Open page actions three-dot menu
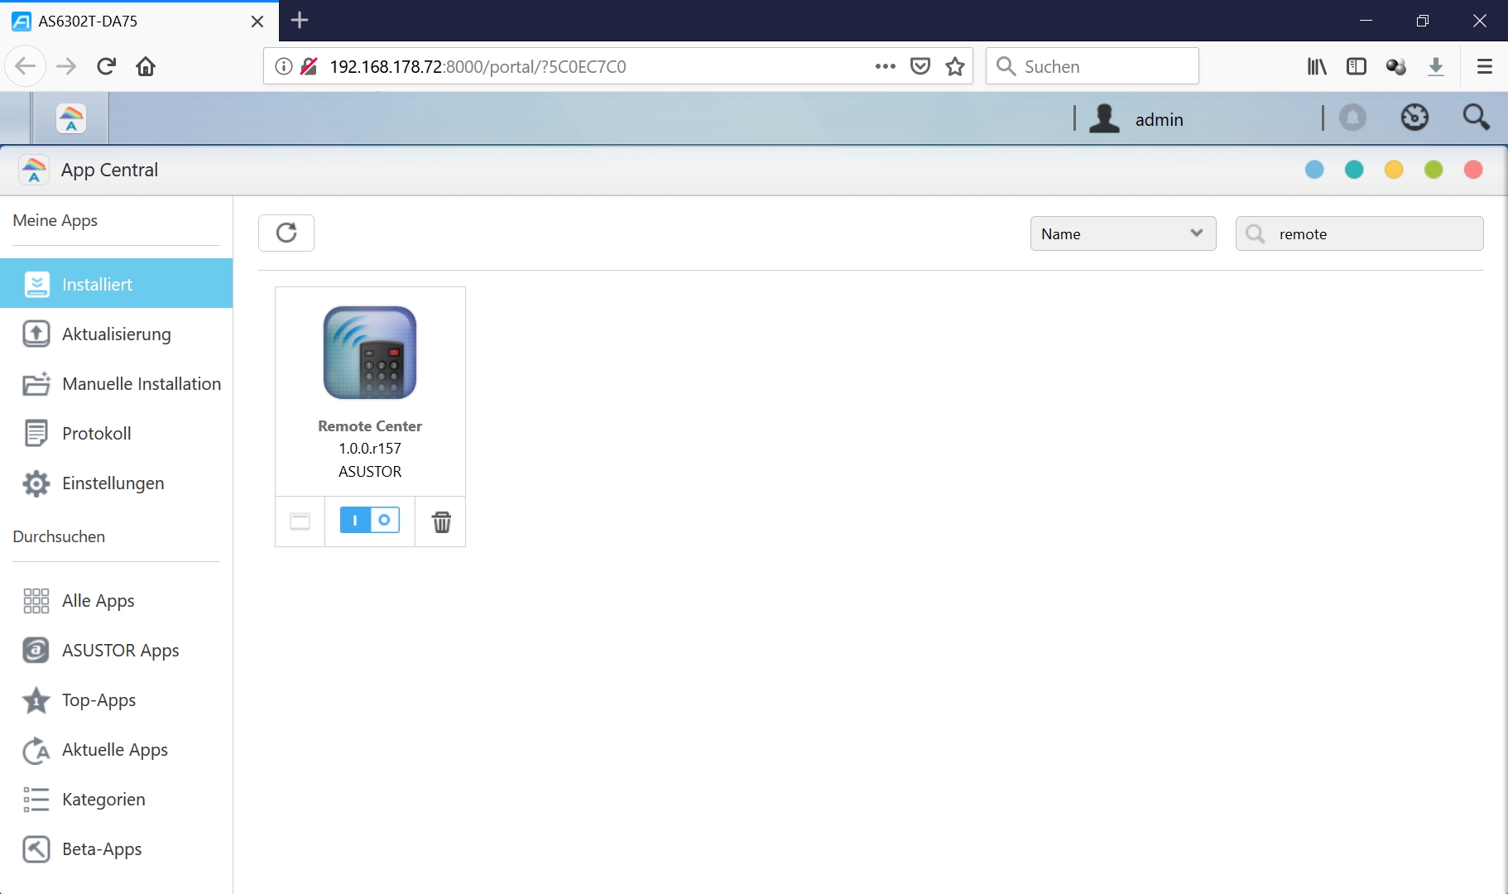The image size is (1508, 894). tap(885, 66)
